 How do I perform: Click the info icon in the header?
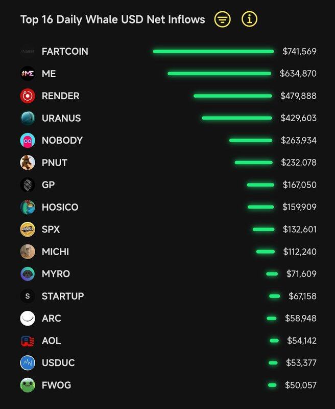point(250,19)
